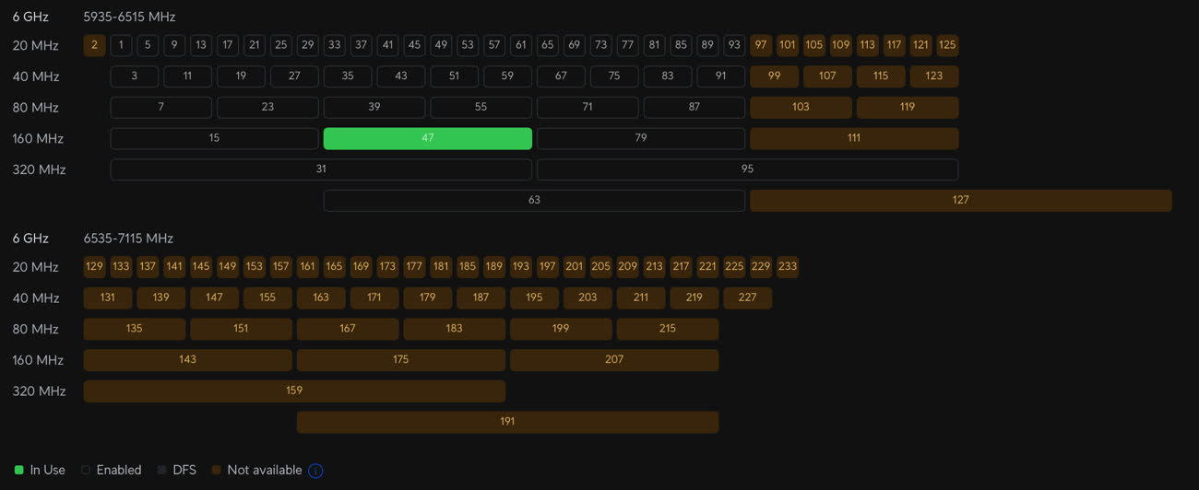The width and height of the screenshot is (1199, 490).
Task: Click the green In Use legend swatch
Action: coord(19,471)
